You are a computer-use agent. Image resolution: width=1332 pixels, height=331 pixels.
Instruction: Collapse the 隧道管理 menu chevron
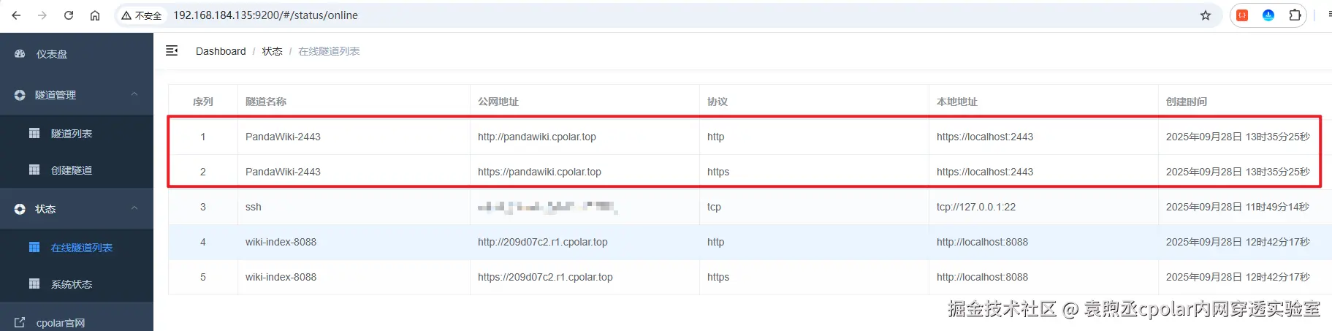tap(134, 94)
